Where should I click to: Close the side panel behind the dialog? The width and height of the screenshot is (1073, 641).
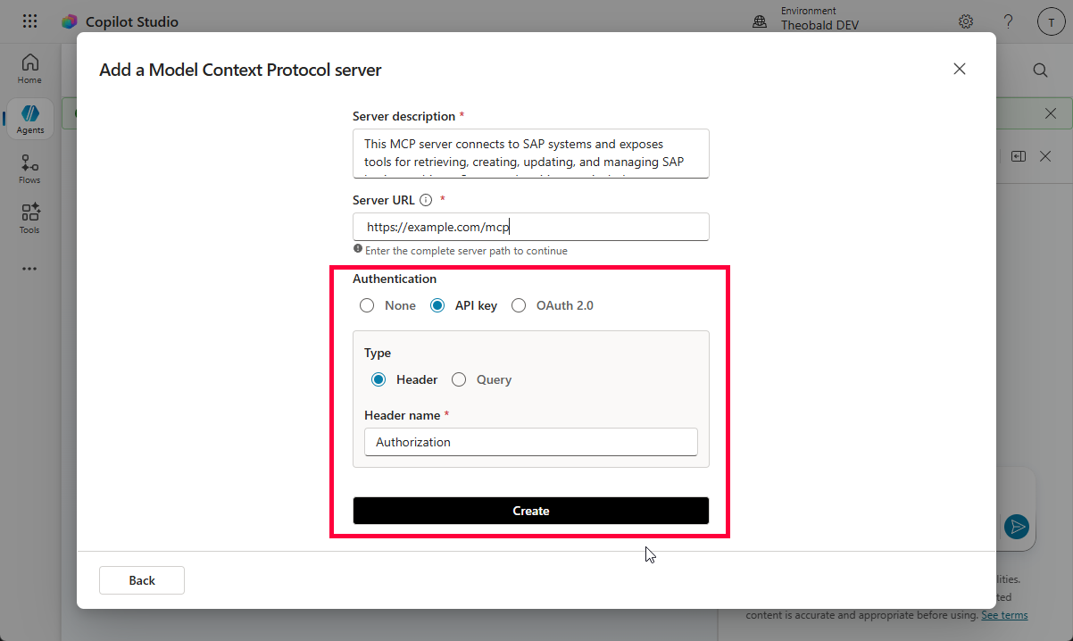[x=1045, y=156]
